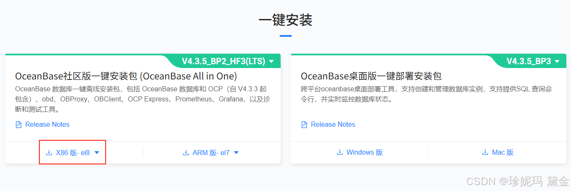
Task: Click the OceanBase社区版一键安装包 card title
Action: pyautogui.click(x=126, y=76)
